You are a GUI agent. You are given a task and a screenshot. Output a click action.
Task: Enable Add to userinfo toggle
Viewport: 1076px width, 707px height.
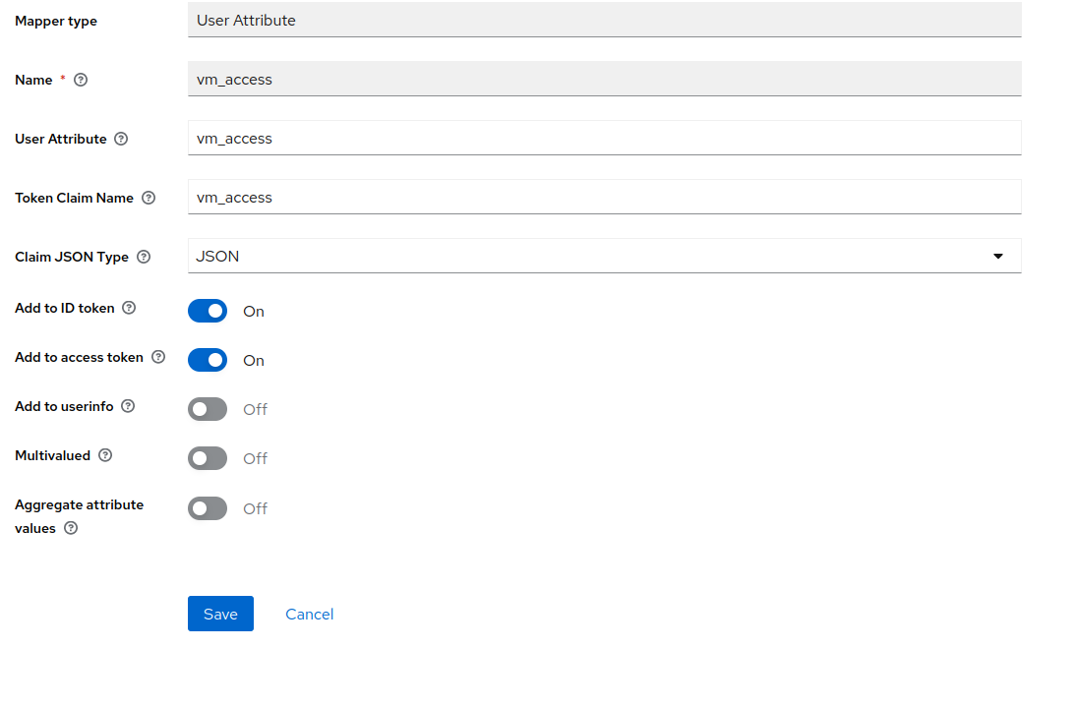[x=208, y=409]
